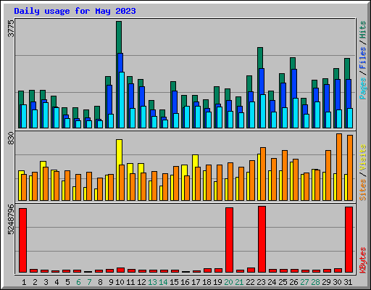Click the orange Sites bar for day 30
371x290 pixels.
coord(339,167)
